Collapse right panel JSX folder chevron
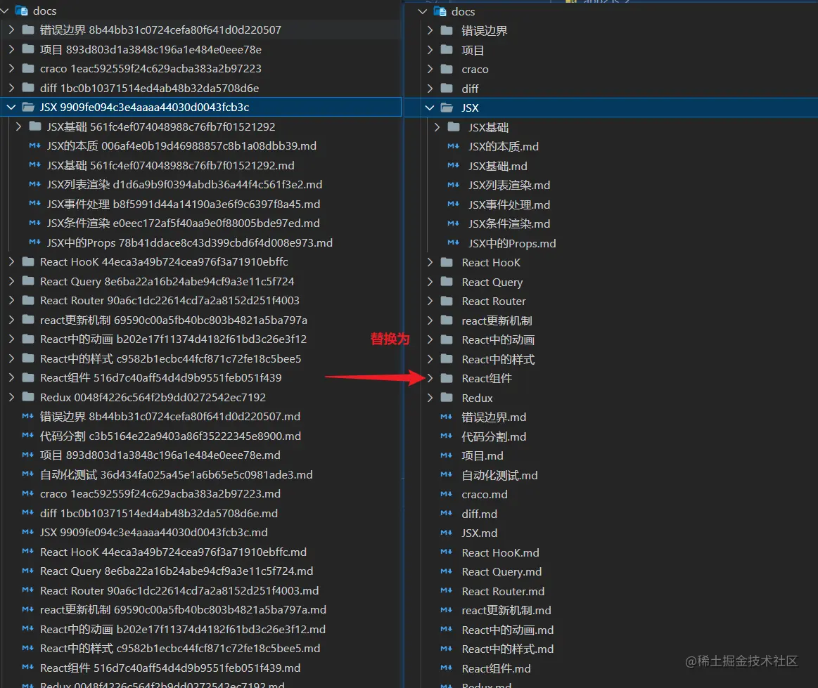This screenshot has width=818, height=688. 430,108
